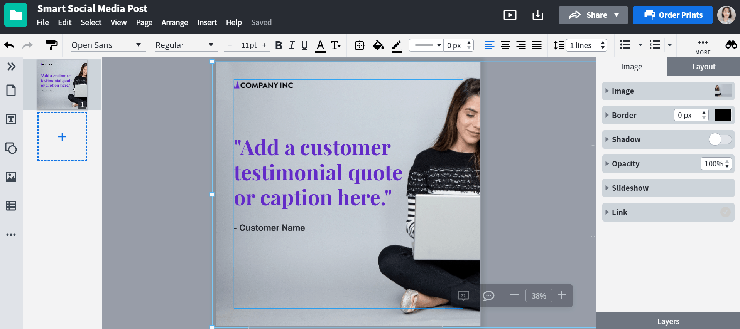Open the Text tool in sidebar
740x329 pixels.
click(11, 119)
